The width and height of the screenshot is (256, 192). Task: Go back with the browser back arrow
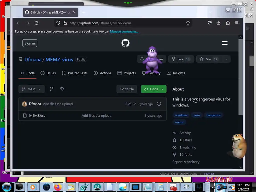point(18,23)
